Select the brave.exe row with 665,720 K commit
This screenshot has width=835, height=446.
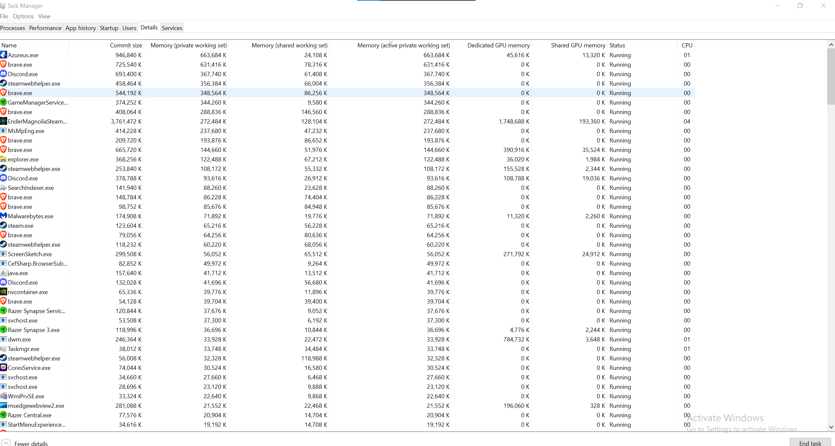click(347, 150)
